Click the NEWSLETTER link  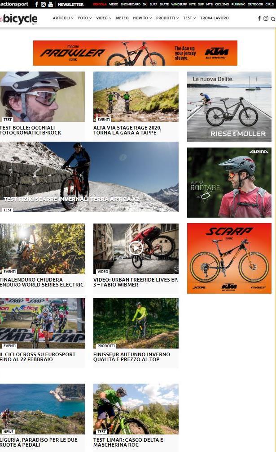71,4
